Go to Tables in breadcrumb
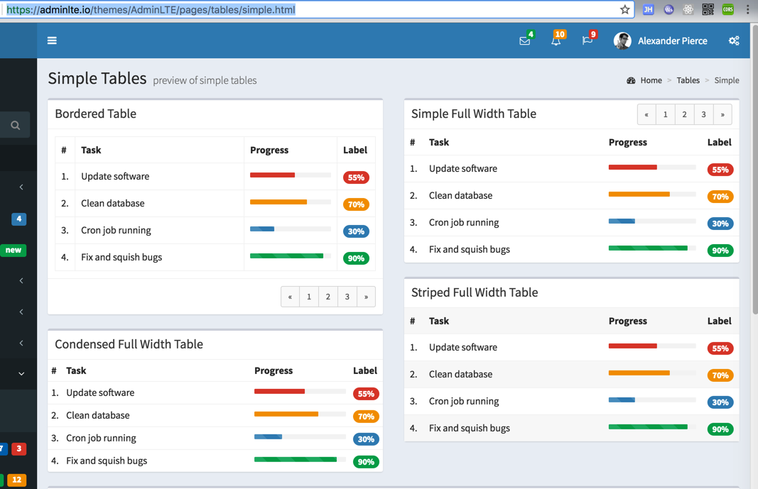 click(688, 81)
